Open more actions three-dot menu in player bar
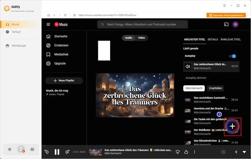This screenshot has width=251, height=159. pos(194,152)
